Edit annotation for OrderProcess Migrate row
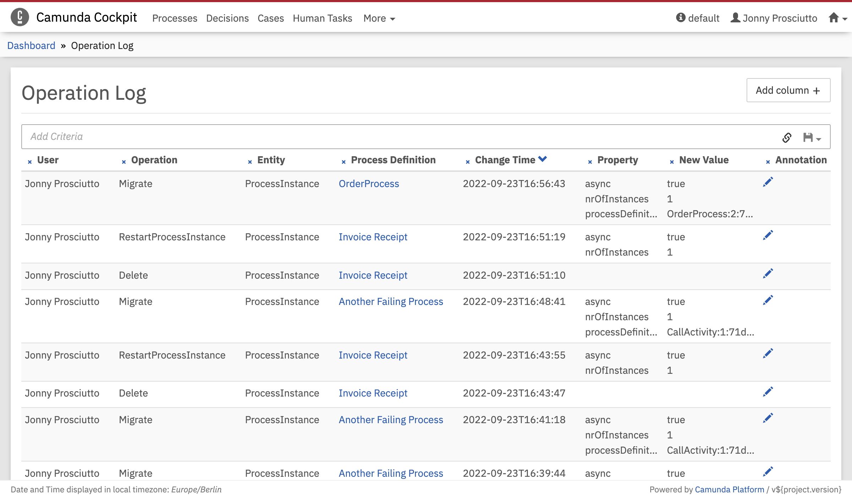Image resolution: width=852 pixels, height=497 pixels. point(768,182)
